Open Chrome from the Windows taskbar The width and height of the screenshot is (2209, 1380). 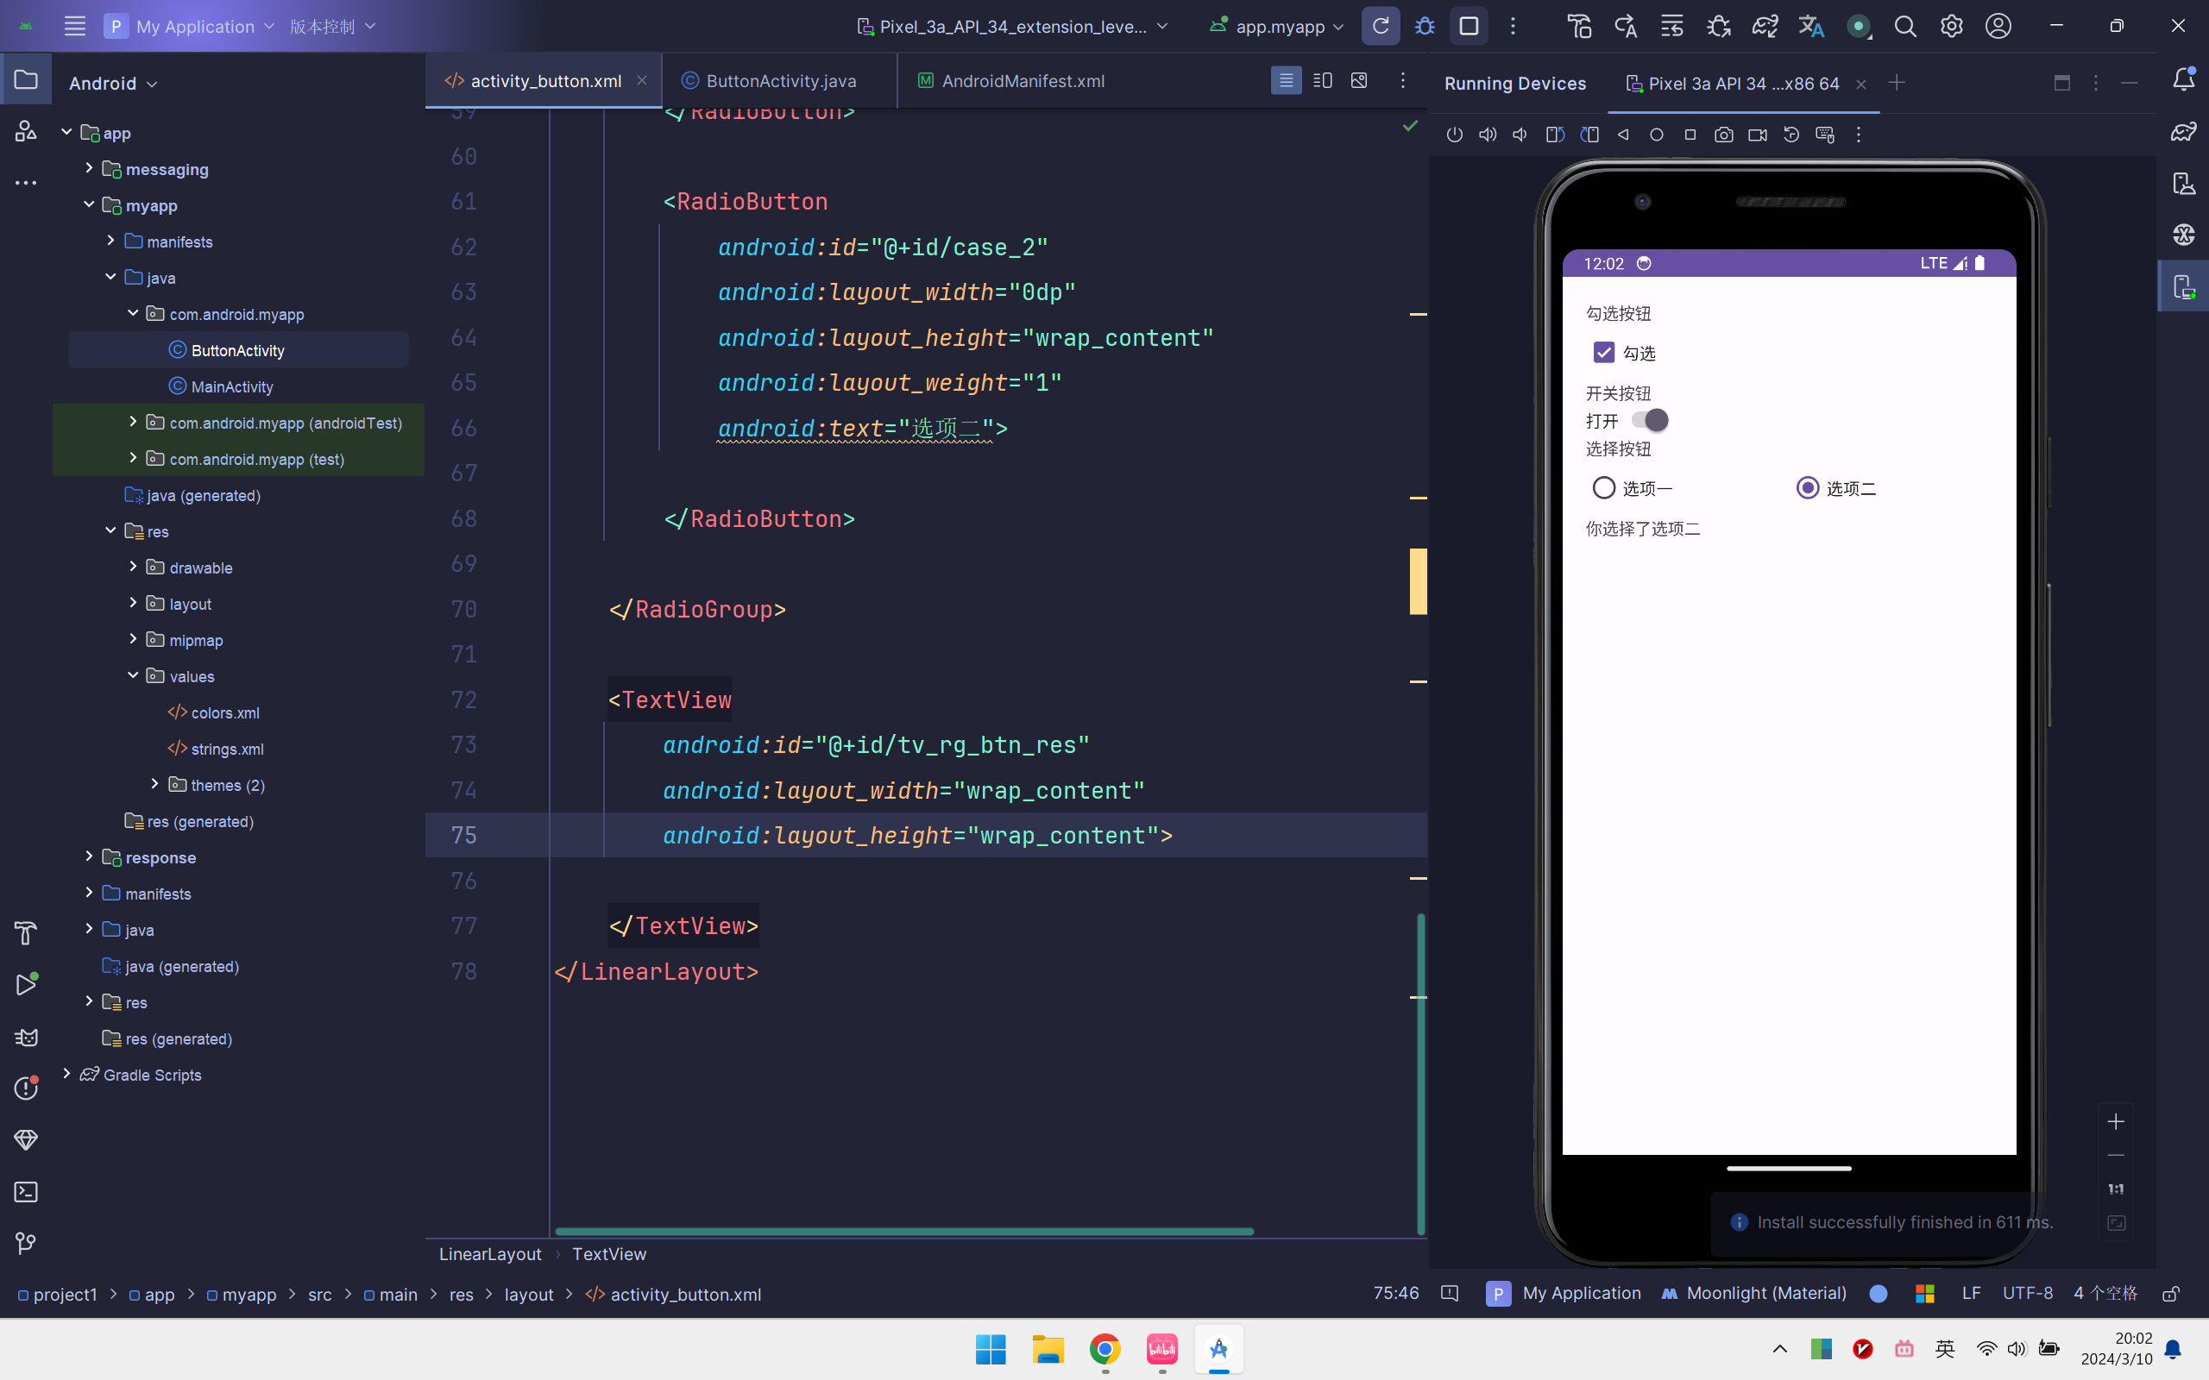coord(1104,1349)
